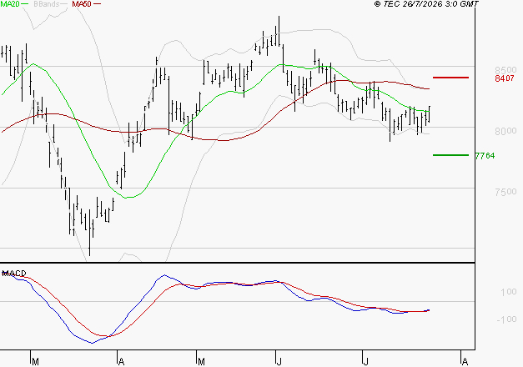Click the MACD panel title

[14, 274]
